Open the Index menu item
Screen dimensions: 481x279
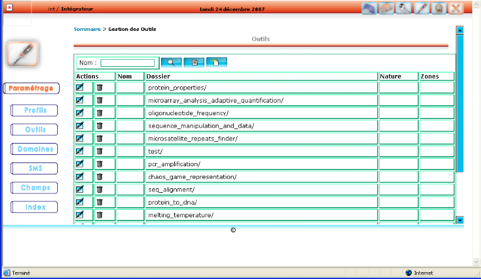pyautogui.click(x=34, y=207)
